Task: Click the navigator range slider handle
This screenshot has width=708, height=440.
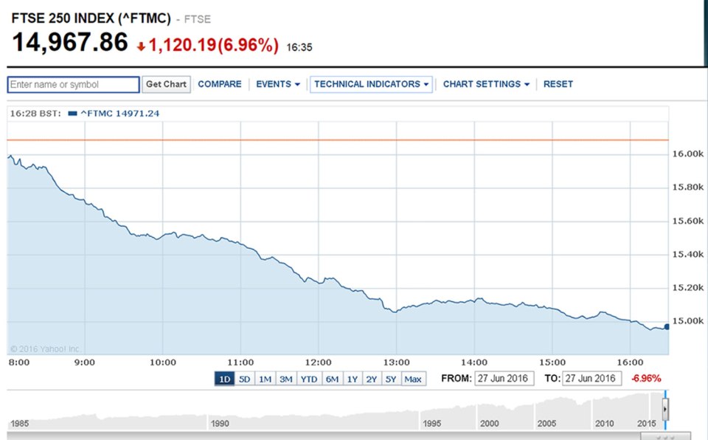Action: coord(665,409)
